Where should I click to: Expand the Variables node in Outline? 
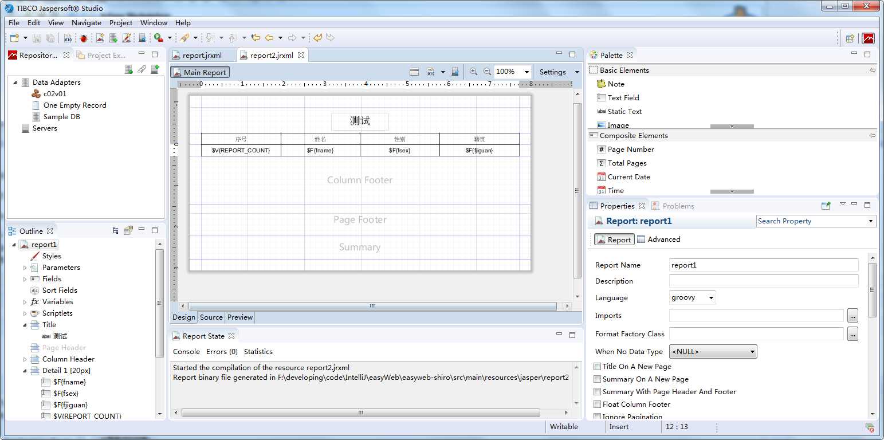click(25, 302)
